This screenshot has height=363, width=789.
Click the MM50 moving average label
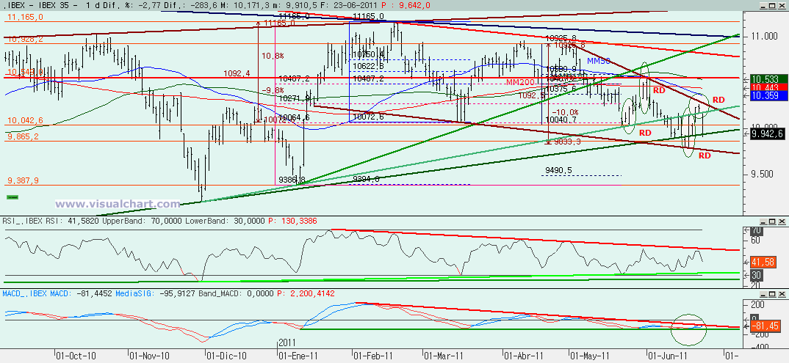[599, 61]
